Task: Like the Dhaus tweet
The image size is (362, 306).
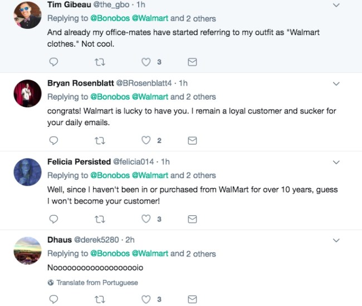Action: pos(146,299)
